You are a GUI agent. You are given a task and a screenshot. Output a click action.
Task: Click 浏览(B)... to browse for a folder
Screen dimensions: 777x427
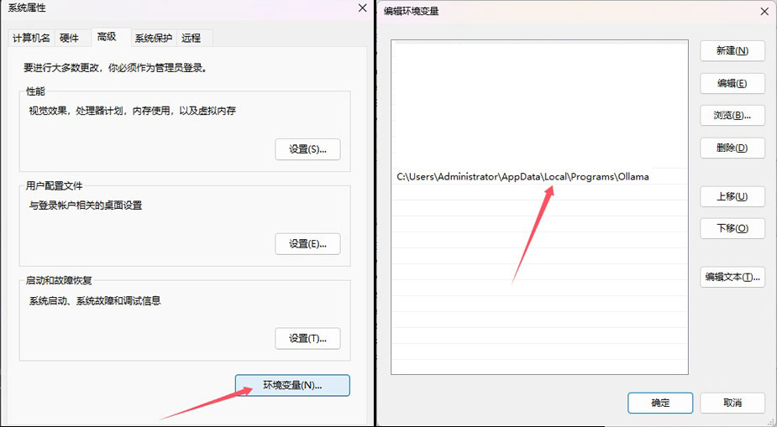(732, 116)
